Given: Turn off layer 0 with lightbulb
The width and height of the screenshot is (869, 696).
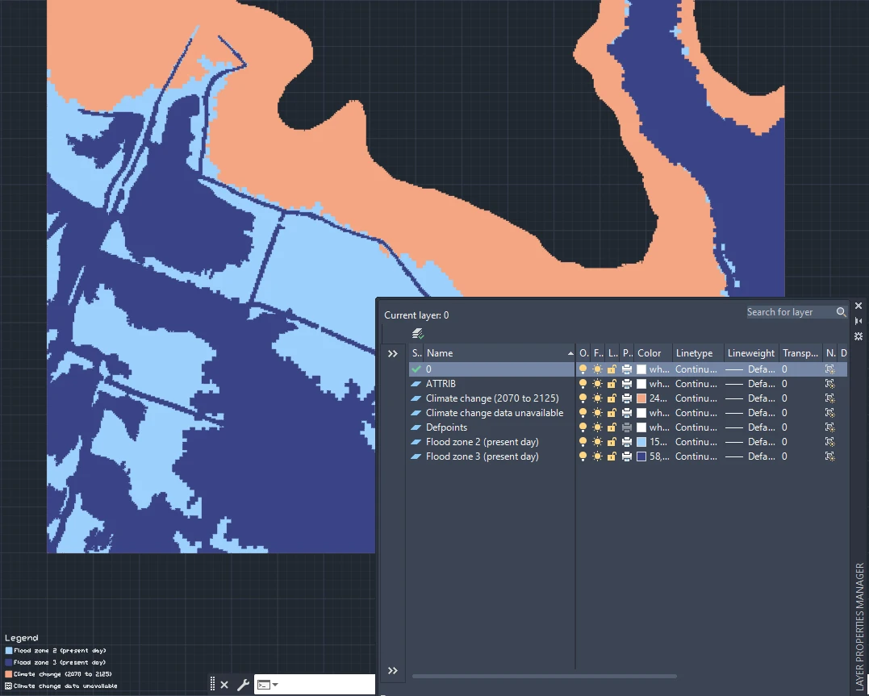Looking at the screenshot, I should 583,369.
